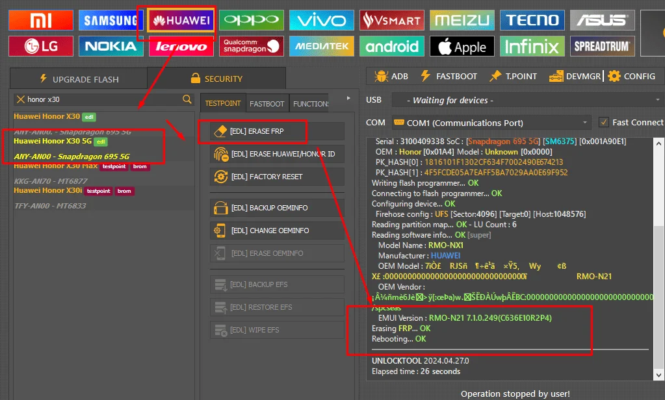Click the Elapsed time 26 seconds line

[x=416, y=371]
